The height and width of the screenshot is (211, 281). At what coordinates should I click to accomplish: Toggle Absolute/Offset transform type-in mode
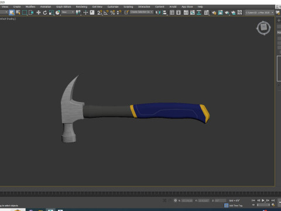coord(175,200)
